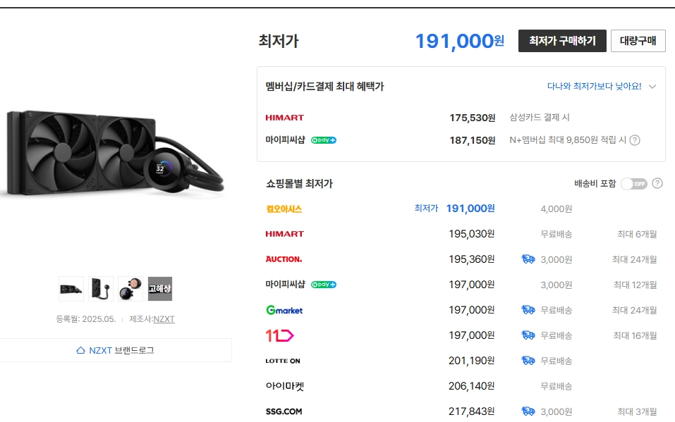This screenshot has width=675, height=422.
Task: Click the 175,530원 삼성카드 benefit price
Action: pyautogui.click(x=473, y=118)
